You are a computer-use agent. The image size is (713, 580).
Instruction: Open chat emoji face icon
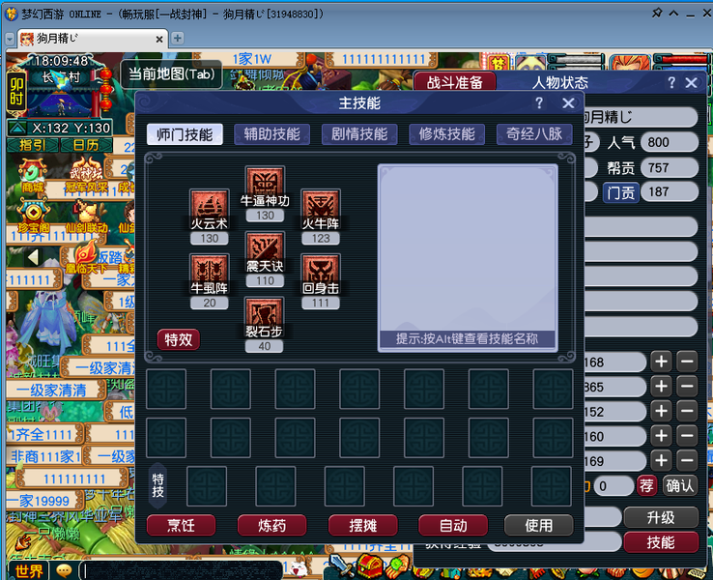(x=64, y=570)
